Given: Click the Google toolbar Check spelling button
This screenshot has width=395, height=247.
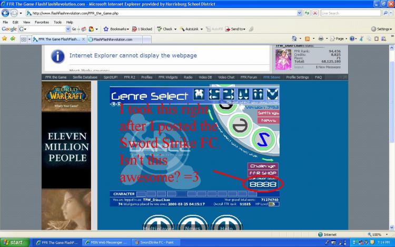Looking at the screenshot, I should click(165, 29).
